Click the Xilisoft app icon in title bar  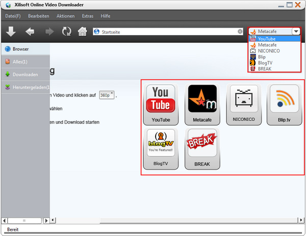click(8, 5)
